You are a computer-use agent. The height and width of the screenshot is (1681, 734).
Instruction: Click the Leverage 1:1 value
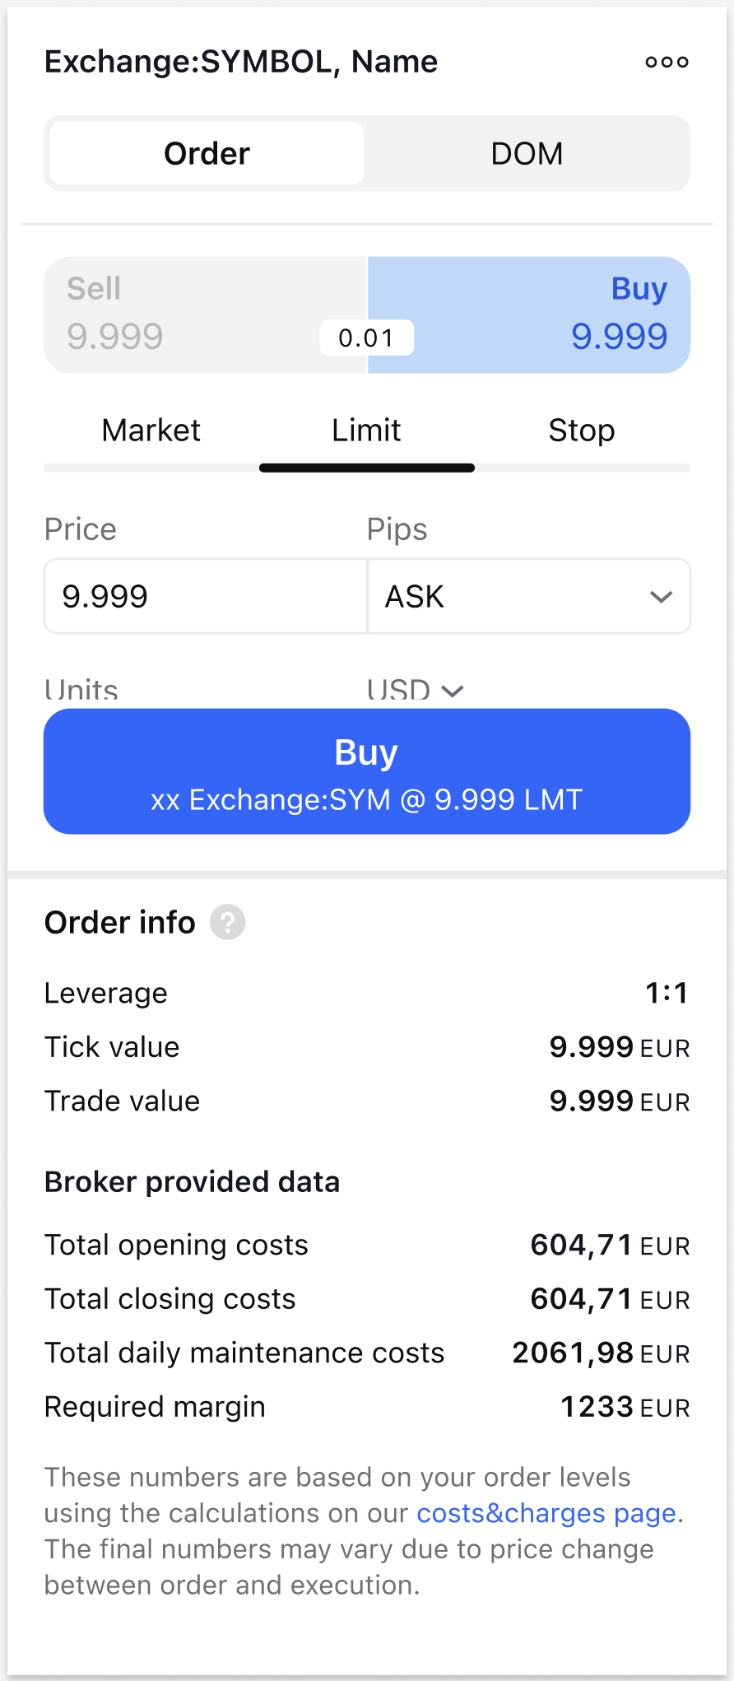(667, 993)
